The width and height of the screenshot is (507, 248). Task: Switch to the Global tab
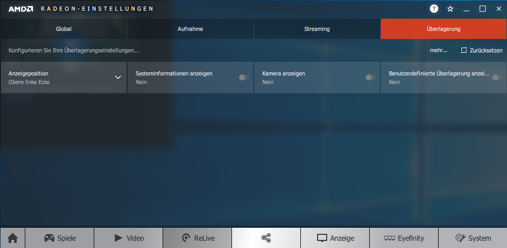[x=64, y=29]
